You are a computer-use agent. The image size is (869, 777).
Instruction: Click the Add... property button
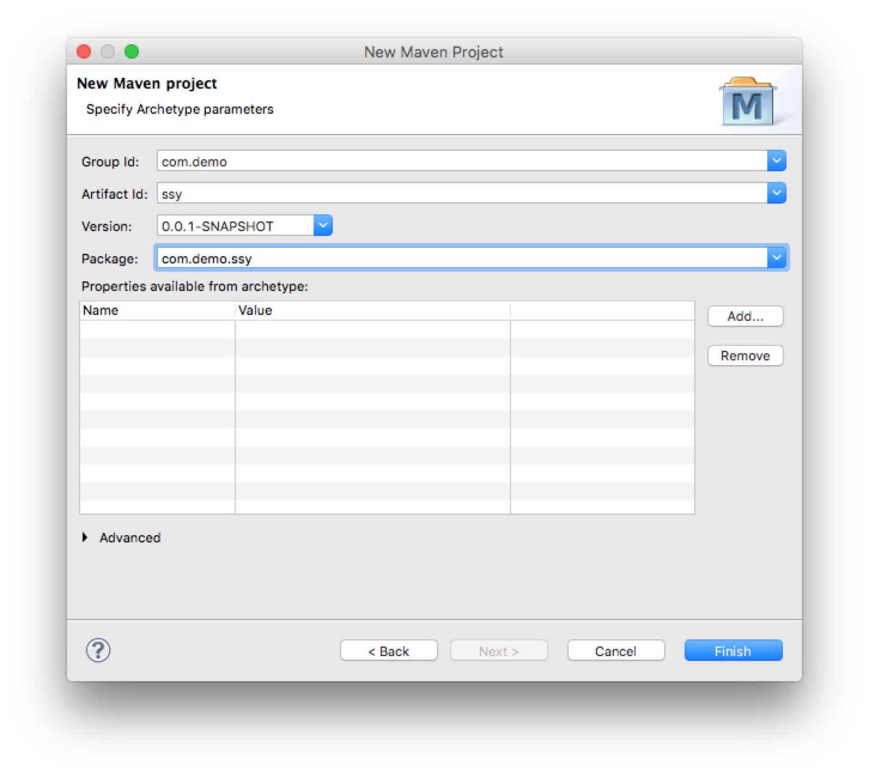coord(745,316)
